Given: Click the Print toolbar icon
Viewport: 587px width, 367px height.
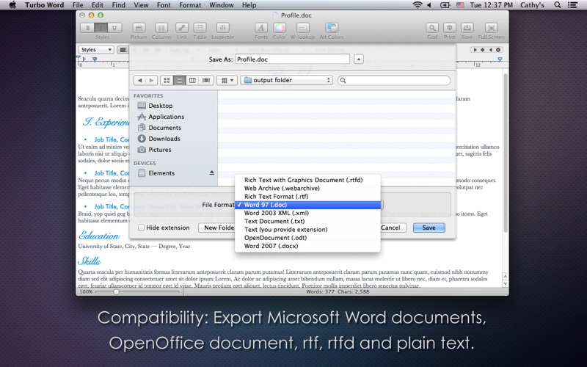Looking at the screenshot, I should tap(450, 28).
